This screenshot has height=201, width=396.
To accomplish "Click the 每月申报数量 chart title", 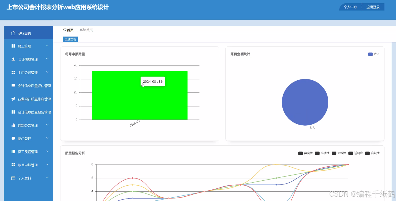I will [75, 54].
